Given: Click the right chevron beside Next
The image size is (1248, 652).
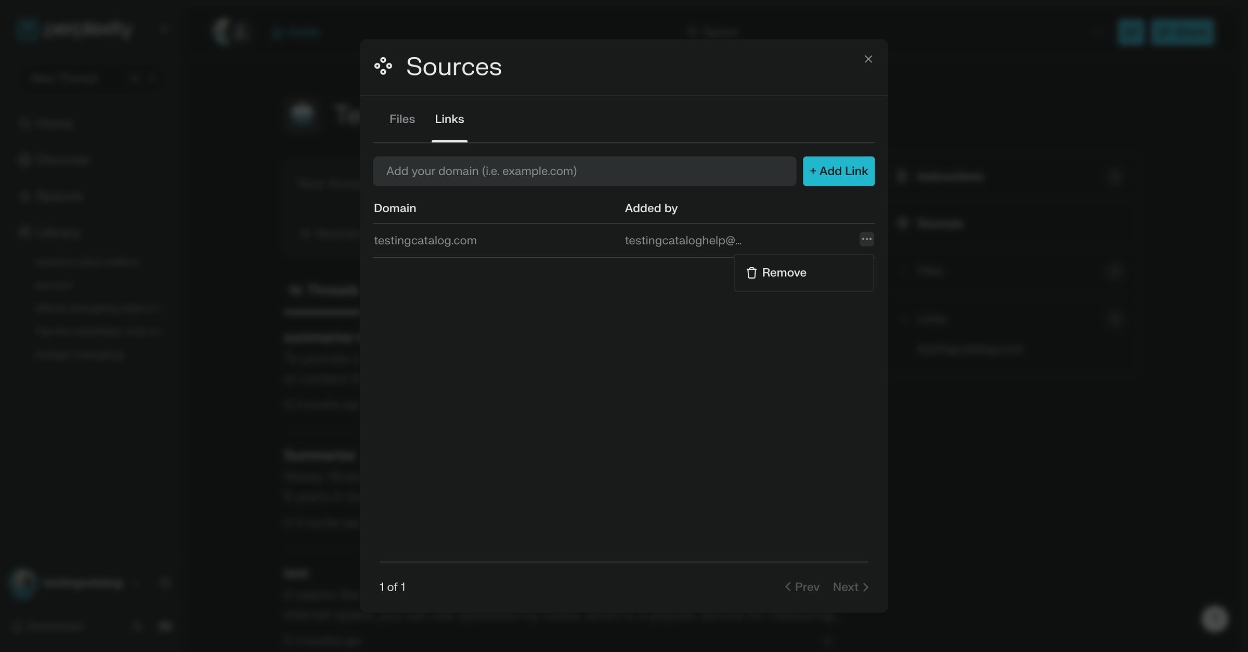Looking at the screenshot, I should pyautogui.click(x=866, y=586).
